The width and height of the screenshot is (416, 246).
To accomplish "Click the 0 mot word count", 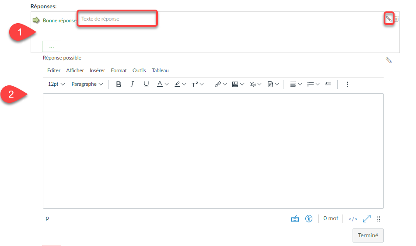I will tap(331, 218).
